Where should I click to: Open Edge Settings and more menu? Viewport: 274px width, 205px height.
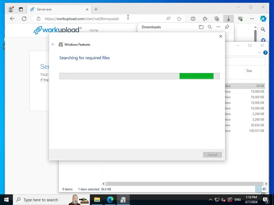click(252, 19)
